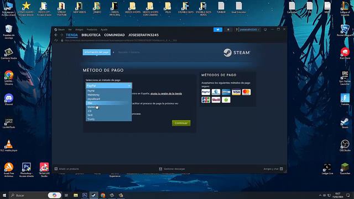Open Fortnite desktop shortcut
The width and height of the screenshot is (354, 199).
(x=345, y=99)
